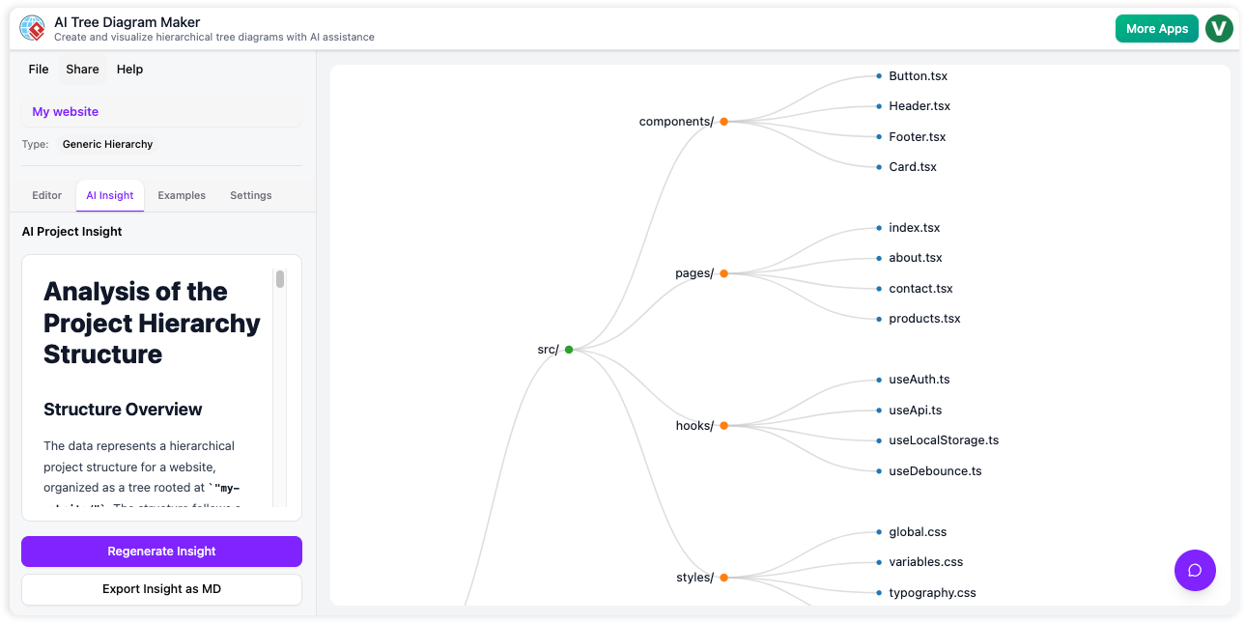Click the Regenerate Insight button
Screen dimensions: 1245x623
tap(160, 551)
